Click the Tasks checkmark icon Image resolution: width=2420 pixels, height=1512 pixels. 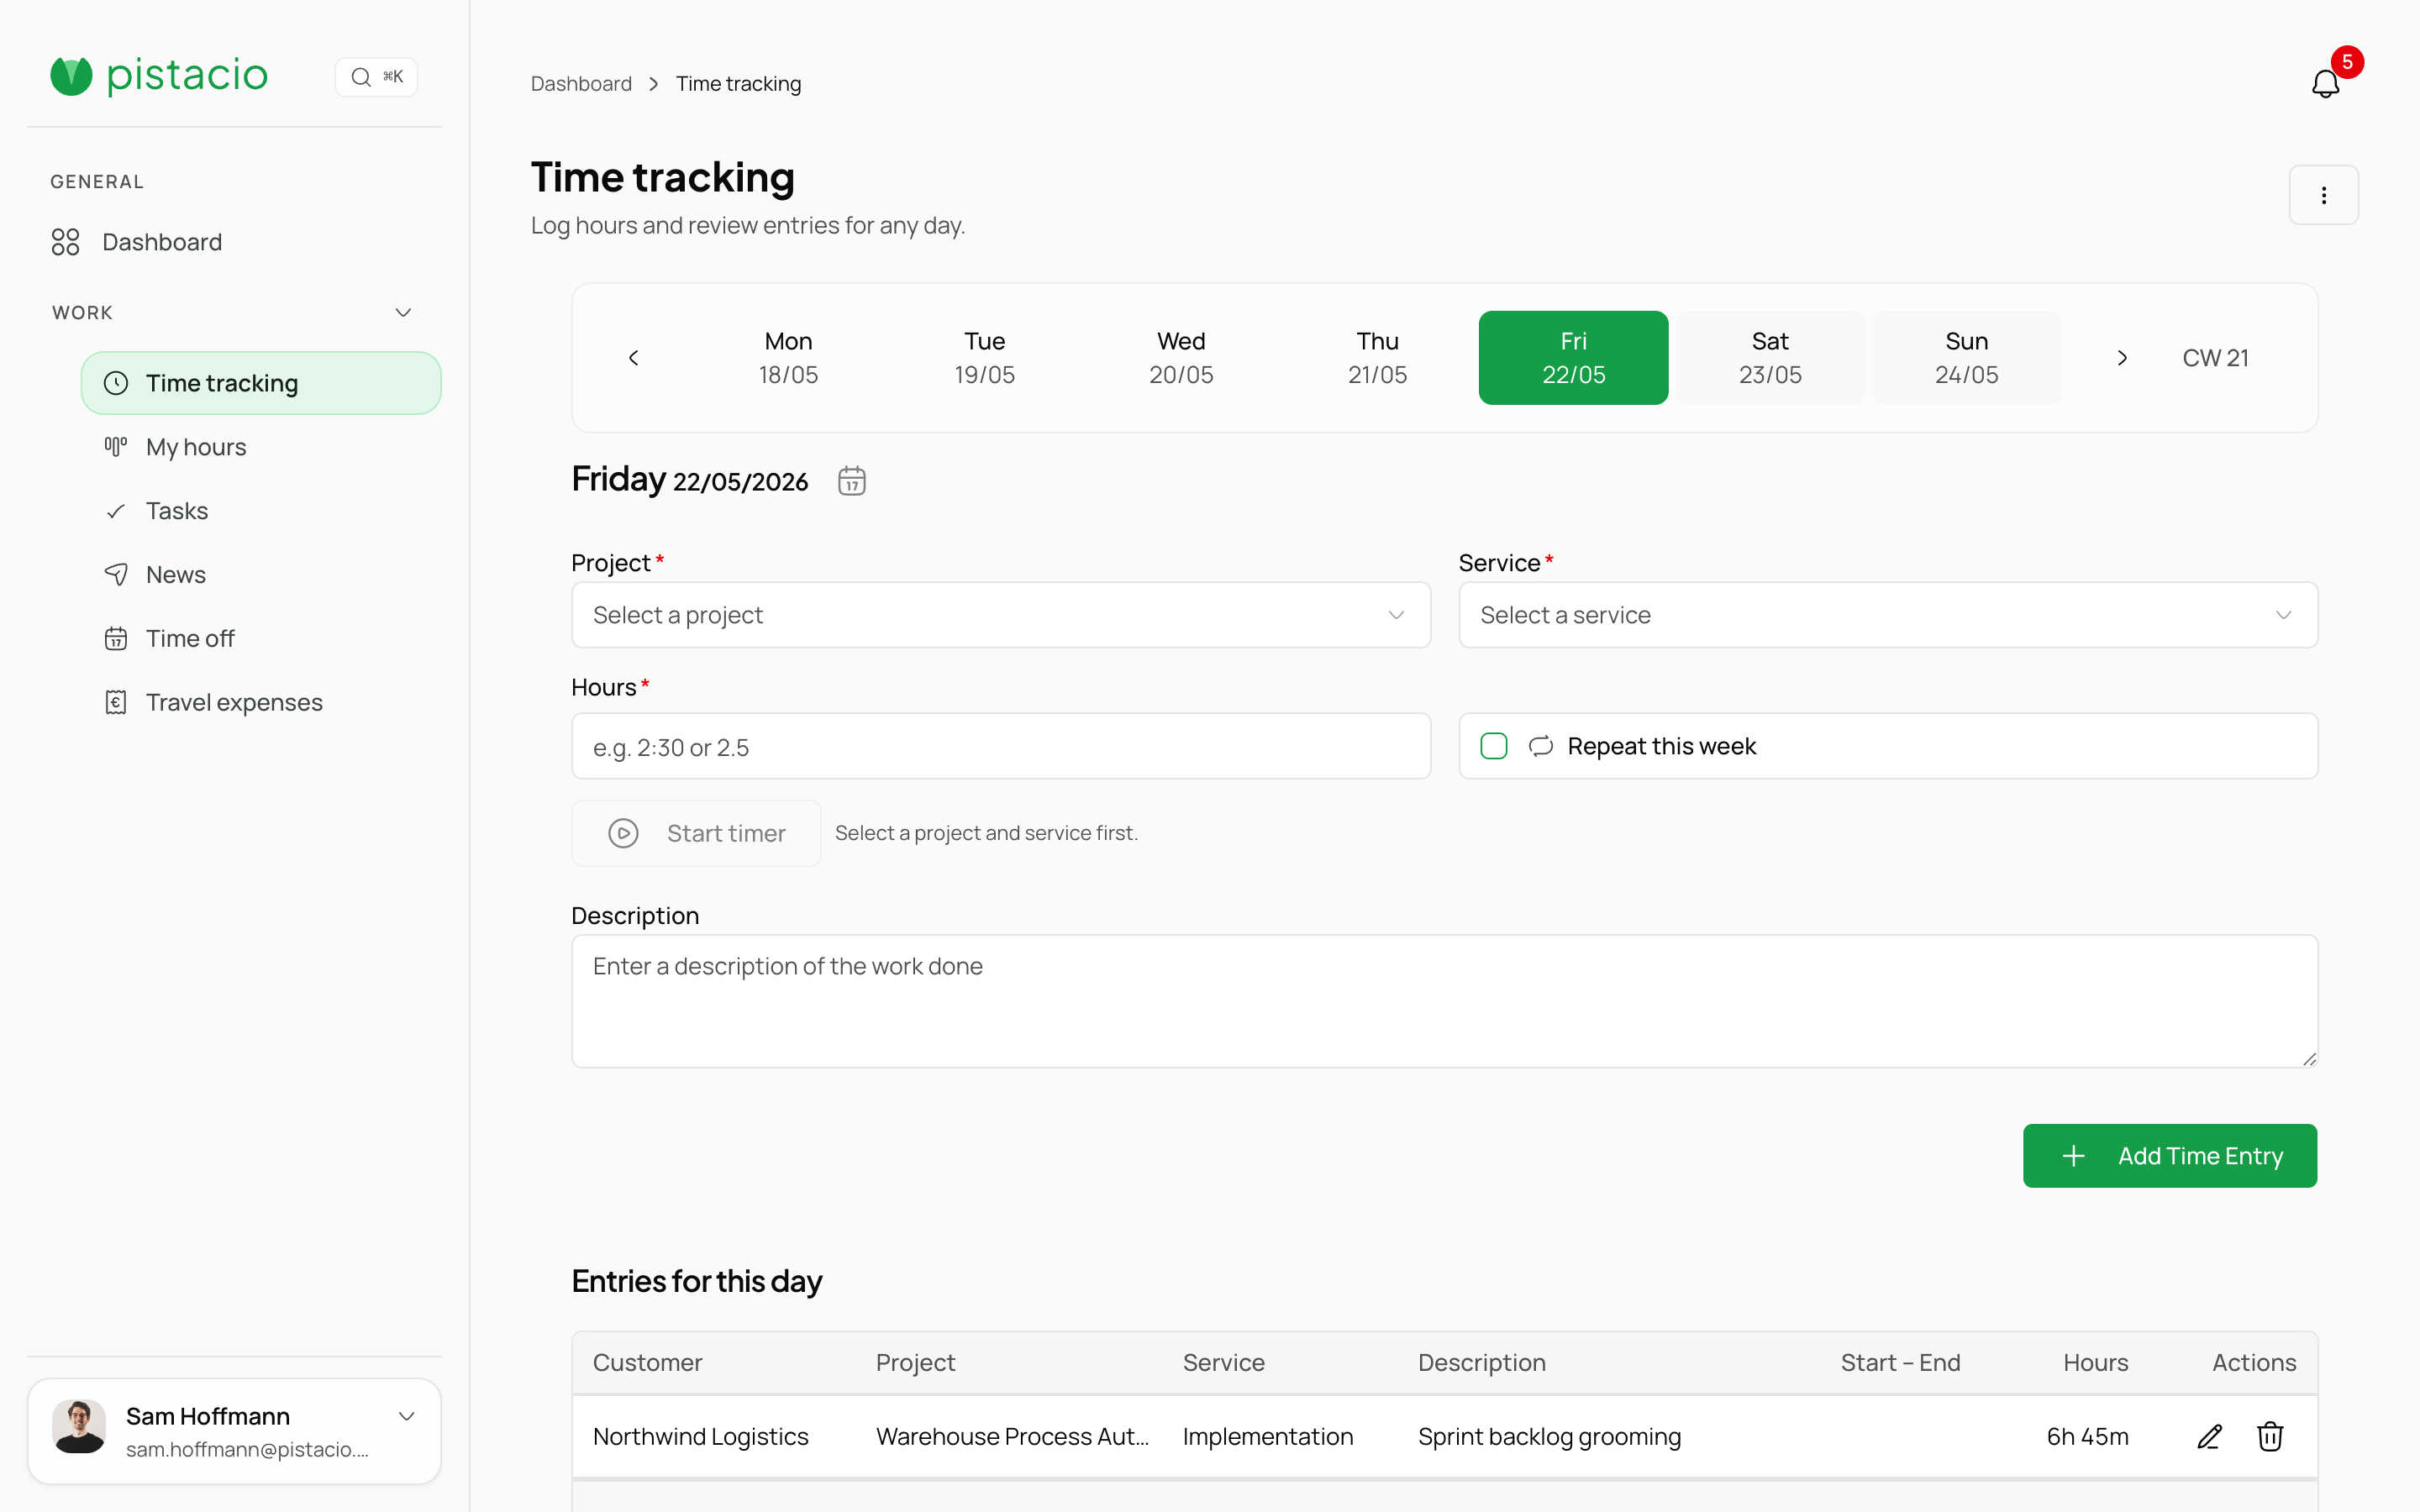116,511
